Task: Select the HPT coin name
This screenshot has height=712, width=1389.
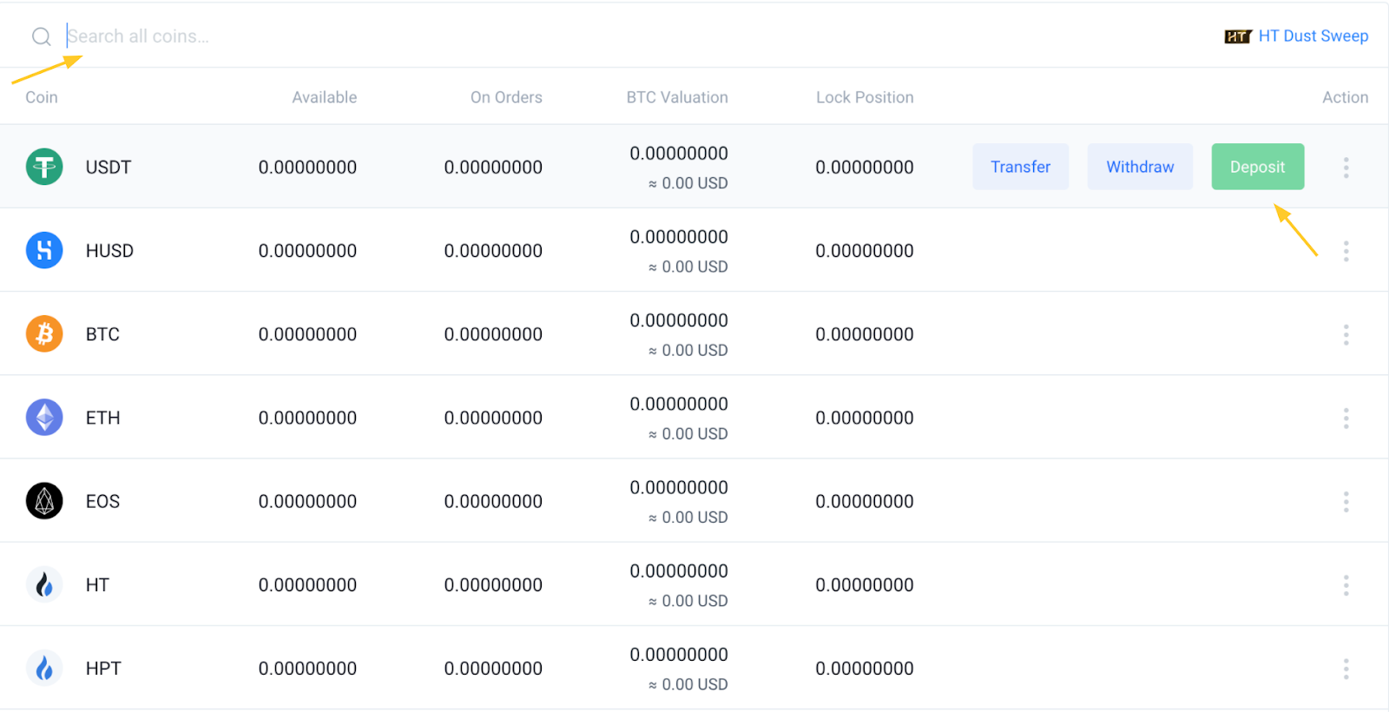Action: point(103,669)
